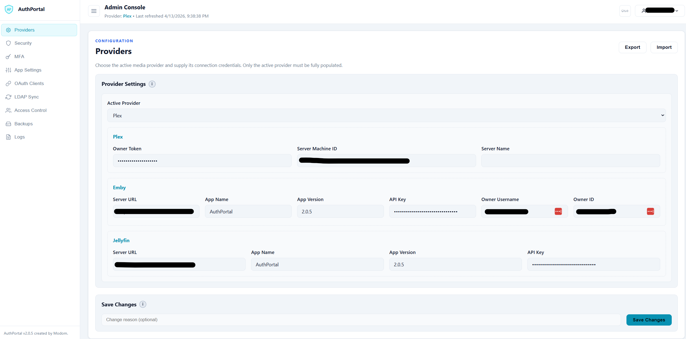The height and width of the screenshot is (339, 686).
Task: Navigate to Backups
Action: point(39,124)
